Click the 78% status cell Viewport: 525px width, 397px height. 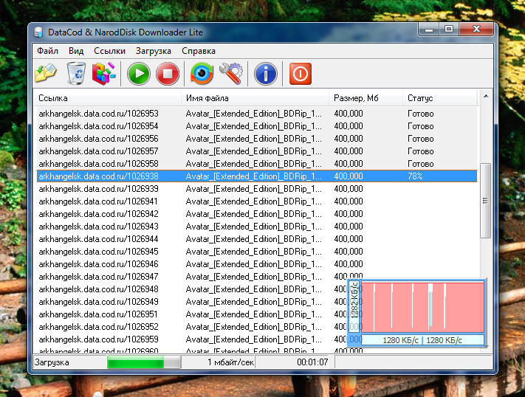click(415, 176)
